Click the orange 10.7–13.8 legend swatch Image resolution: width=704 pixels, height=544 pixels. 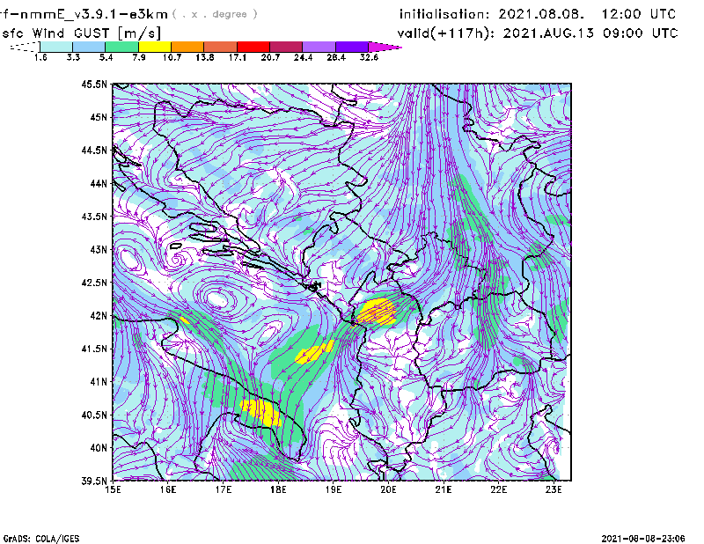point(187,47)
